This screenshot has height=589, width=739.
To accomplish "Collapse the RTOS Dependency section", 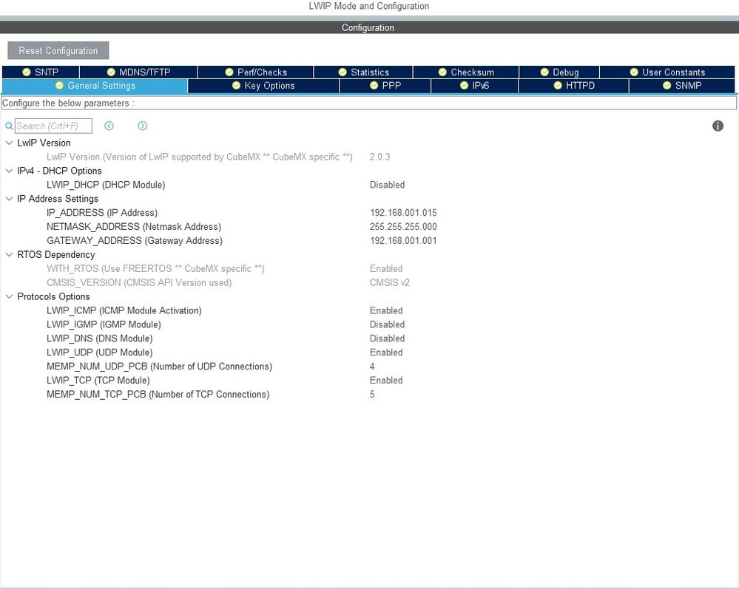I will point(9,254).
